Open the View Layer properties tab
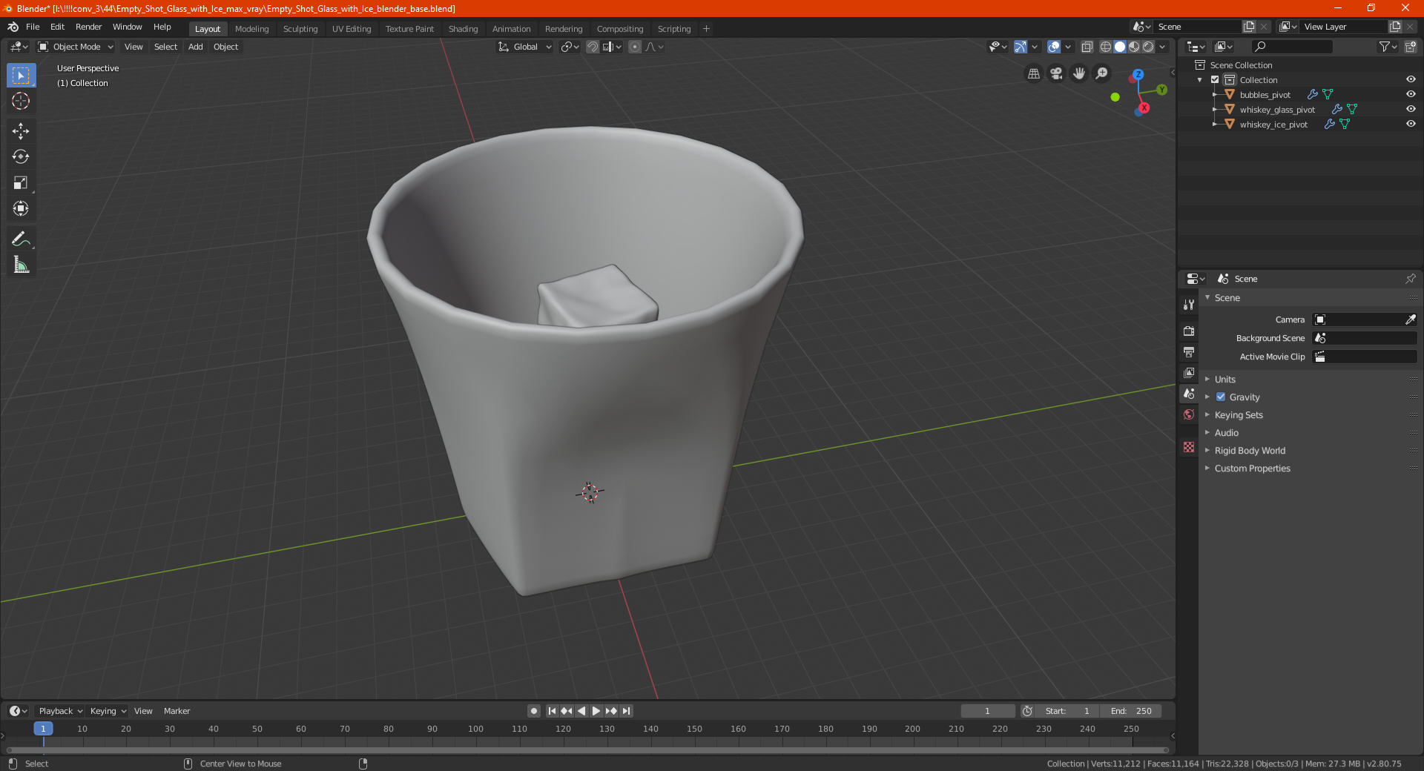1424x771 pixels. coord(1189,372)
